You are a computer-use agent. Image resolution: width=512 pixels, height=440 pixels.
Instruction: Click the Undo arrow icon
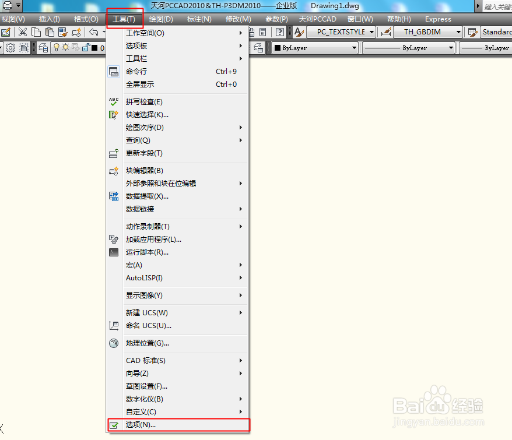(94, 32)
